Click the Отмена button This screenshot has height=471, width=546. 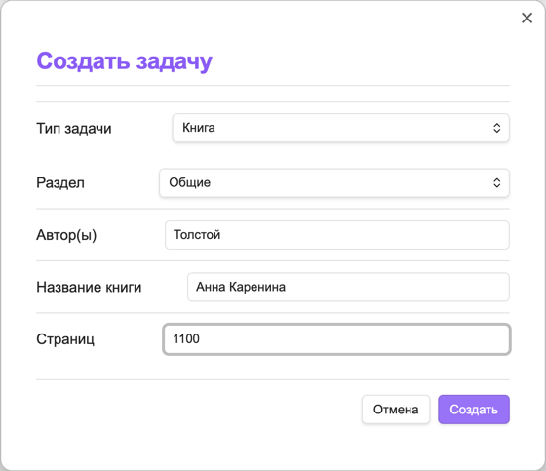pyautogui.click(x=396, y=410)
